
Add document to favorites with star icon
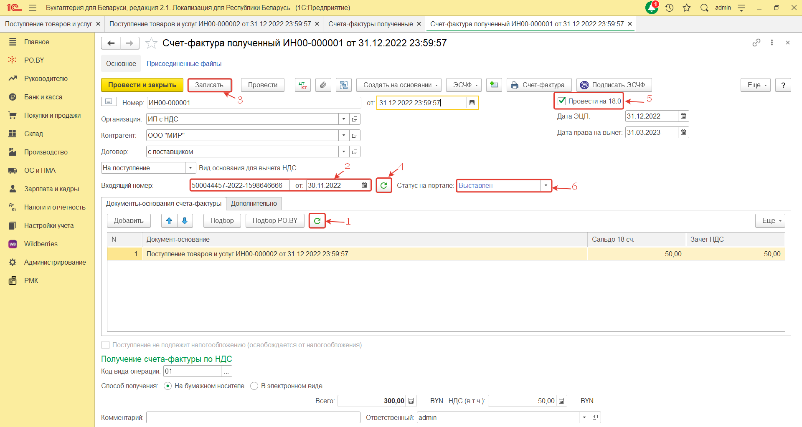(151, 43)
